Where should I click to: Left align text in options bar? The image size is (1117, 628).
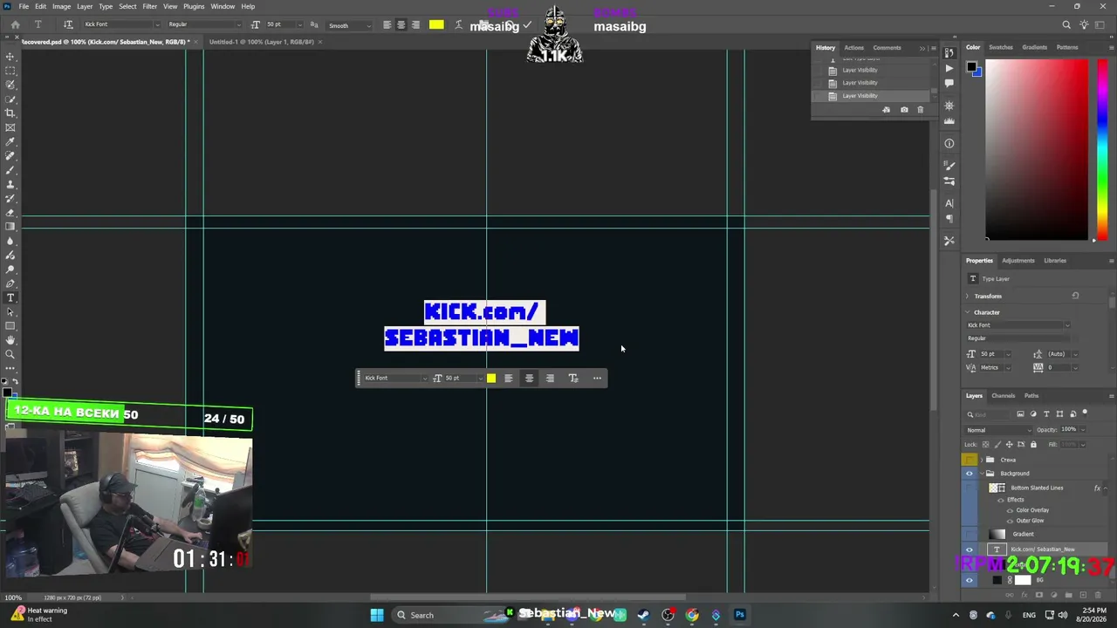pos(387,24)
